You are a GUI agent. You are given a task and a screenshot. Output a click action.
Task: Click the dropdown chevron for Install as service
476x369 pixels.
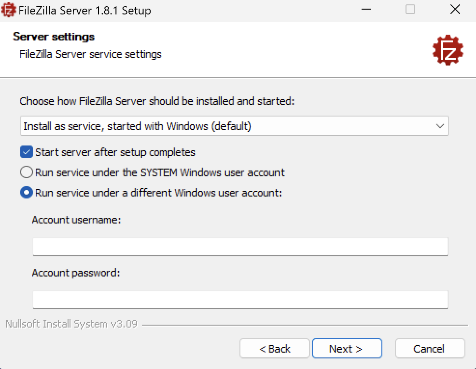click(440, 126)
